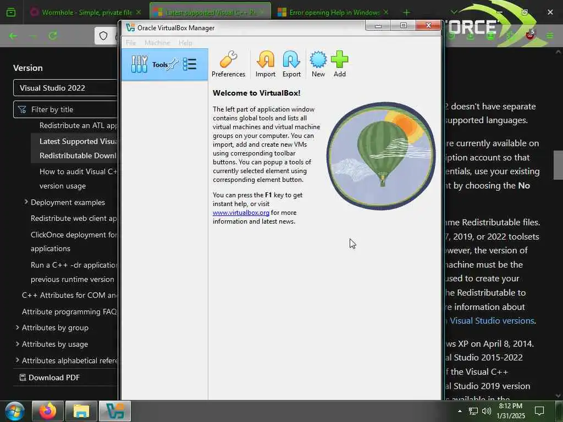Image resolution: width=563 pixels, height=422 pixels.
Task: Follow the www.virtualbox.org link
Action: pyautogui.click(x=241, y=213)
